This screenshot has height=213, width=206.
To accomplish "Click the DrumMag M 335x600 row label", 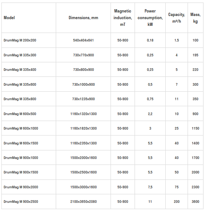I will (x=20, y=85).
